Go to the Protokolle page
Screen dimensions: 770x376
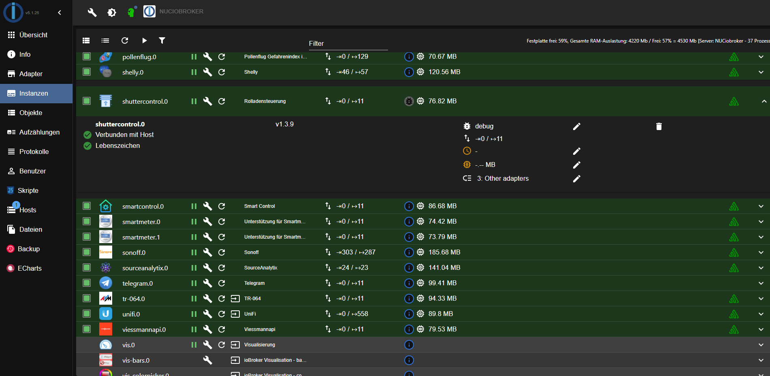click(x=34, y=152)
